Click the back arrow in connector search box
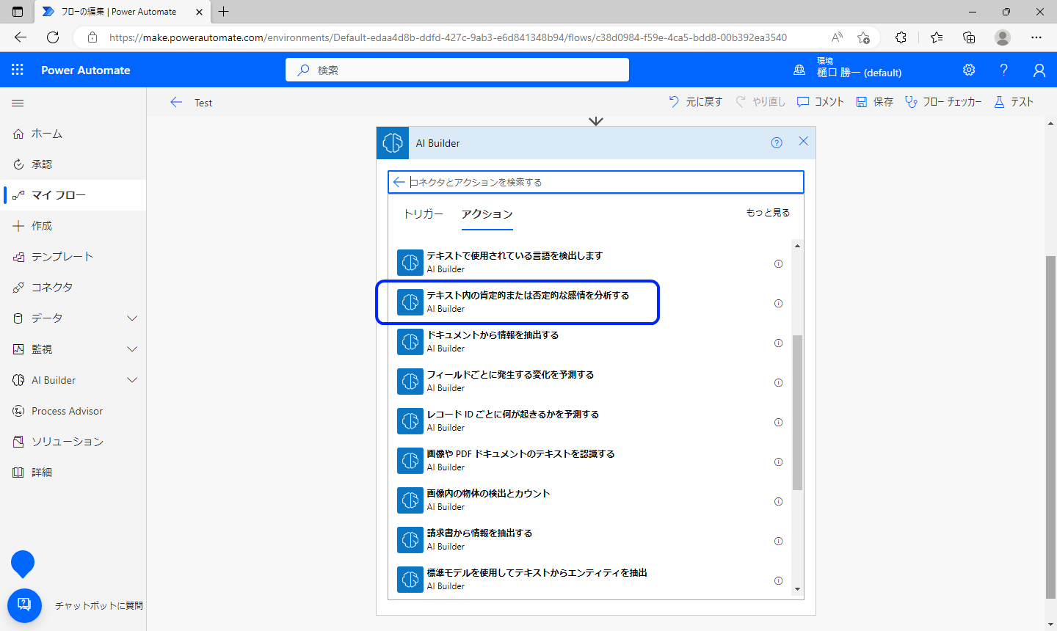The width and height of the screenshot is (1057, 631). click(399, 182)
